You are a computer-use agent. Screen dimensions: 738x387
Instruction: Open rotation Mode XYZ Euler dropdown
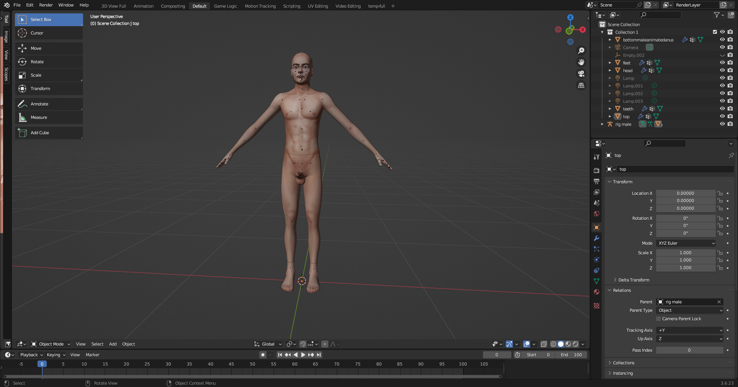point(686,243)
